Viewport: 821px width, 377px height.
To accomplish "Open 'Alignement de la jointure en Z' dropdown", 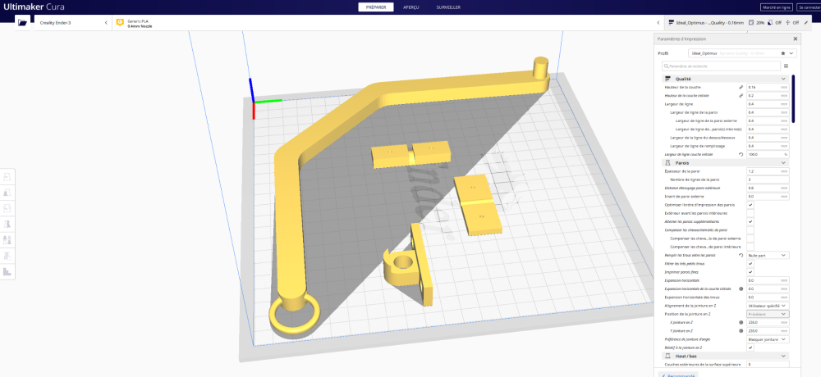I will click(x=768, y=306).
